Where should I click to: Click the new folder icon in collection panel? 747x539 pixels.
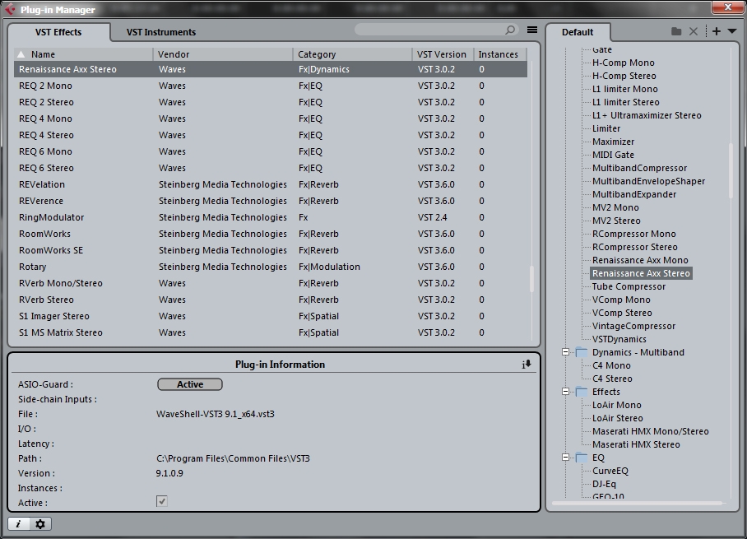(676, 31)
